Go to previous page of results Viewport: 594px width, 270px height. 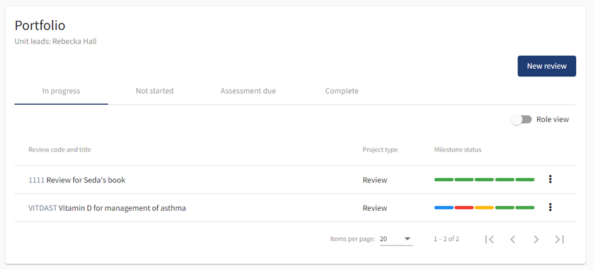click(x=512, y=239)
